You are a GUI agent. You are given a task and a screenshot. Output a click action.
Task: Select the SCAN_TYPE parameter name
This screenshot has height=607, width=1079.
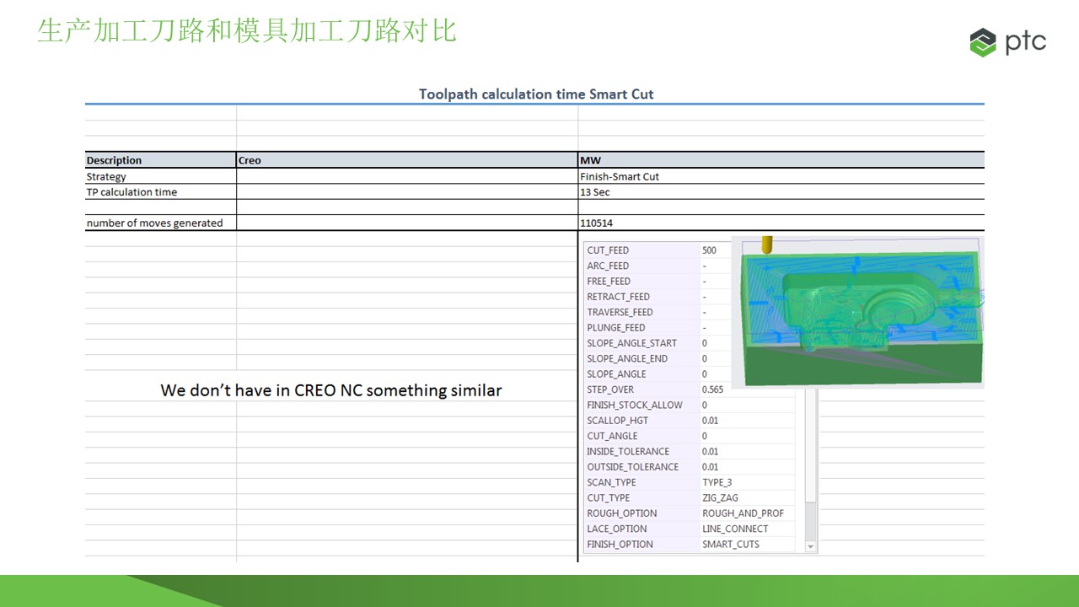point(612,482)
